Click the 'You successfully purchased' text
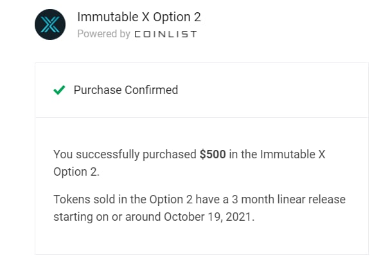This screenshot has height=260, width=381. point(125,154)
